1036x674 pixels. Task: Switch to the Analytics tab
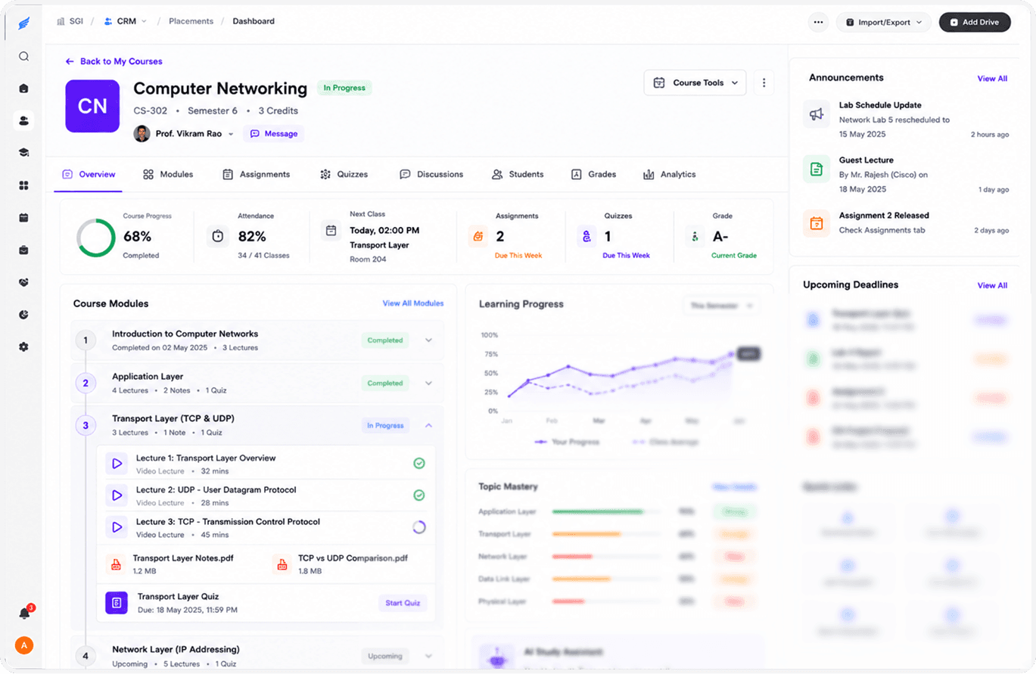click(x=669, y=174)
